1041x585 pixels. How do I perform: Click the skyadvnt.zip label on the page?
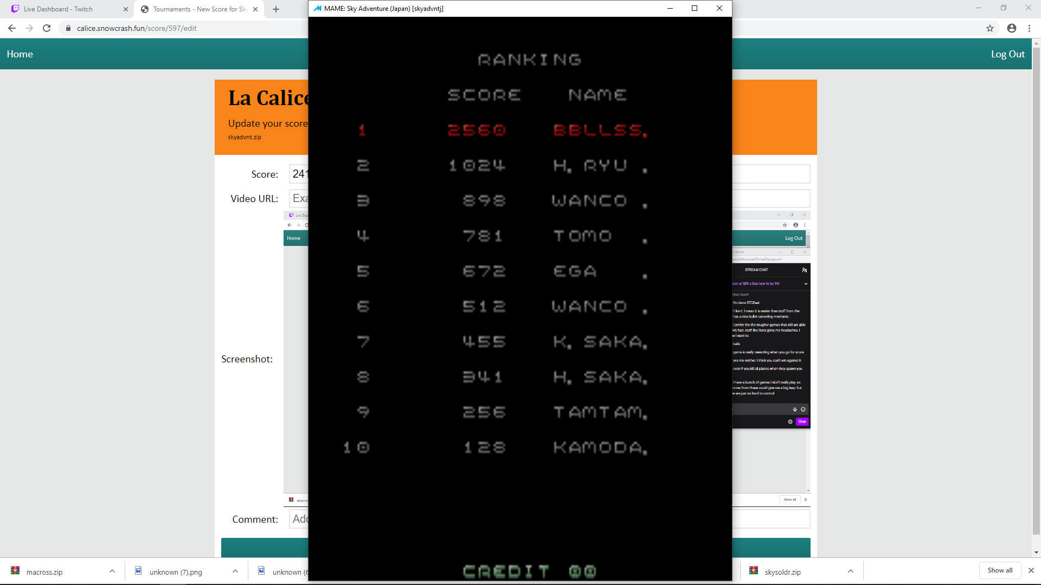(x=245, y=137)
